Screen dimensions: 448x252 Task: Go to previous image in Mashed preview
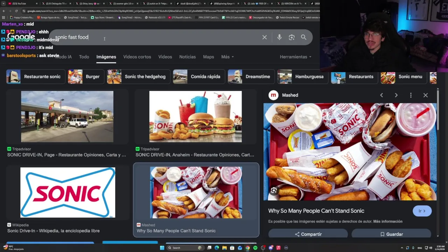(x=381, y=95)
